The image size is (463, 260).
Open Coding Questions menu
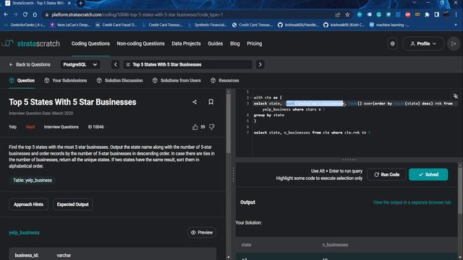[x=90, y=43]
